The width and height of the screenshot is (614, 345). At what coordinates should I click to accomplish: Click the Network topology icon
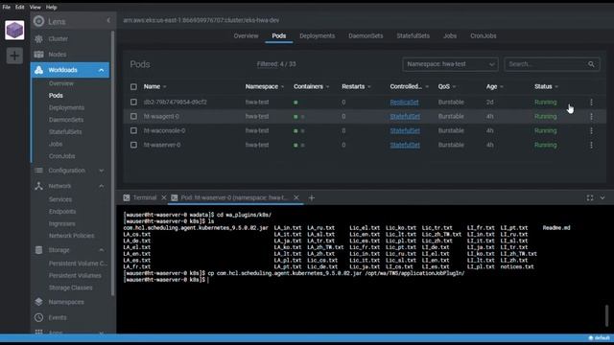pyautogui.click(x=38, y=186)
